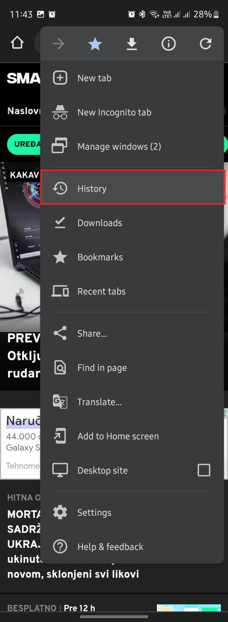
Task: Tap the green UREĐA button
Action: pyautogui.click(x=24, y=144)
